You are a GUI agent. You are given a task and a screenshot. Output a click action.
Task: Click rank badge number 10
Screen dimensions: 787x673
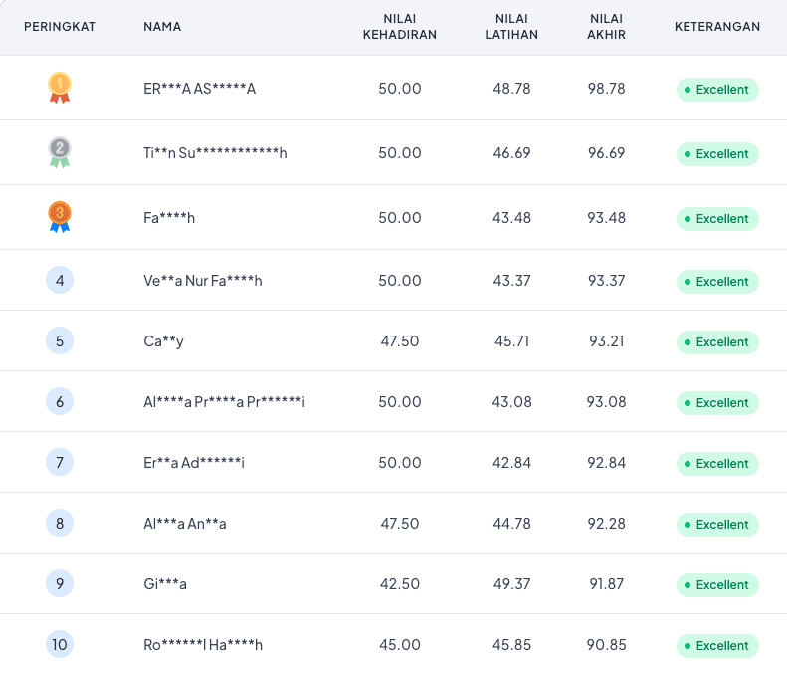point(60,645)
